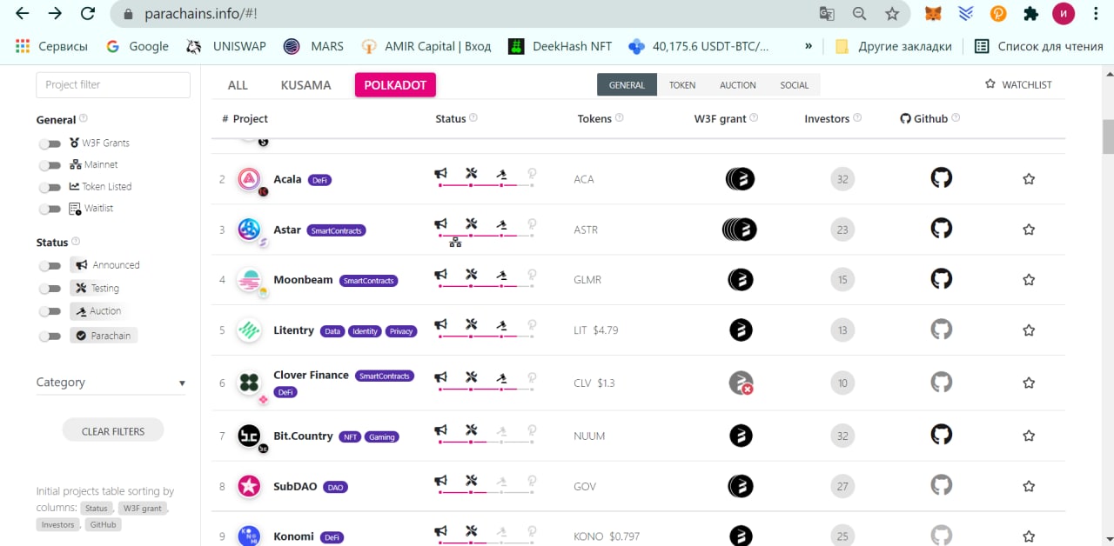Click the GLMR token text

tap(587, 280)
